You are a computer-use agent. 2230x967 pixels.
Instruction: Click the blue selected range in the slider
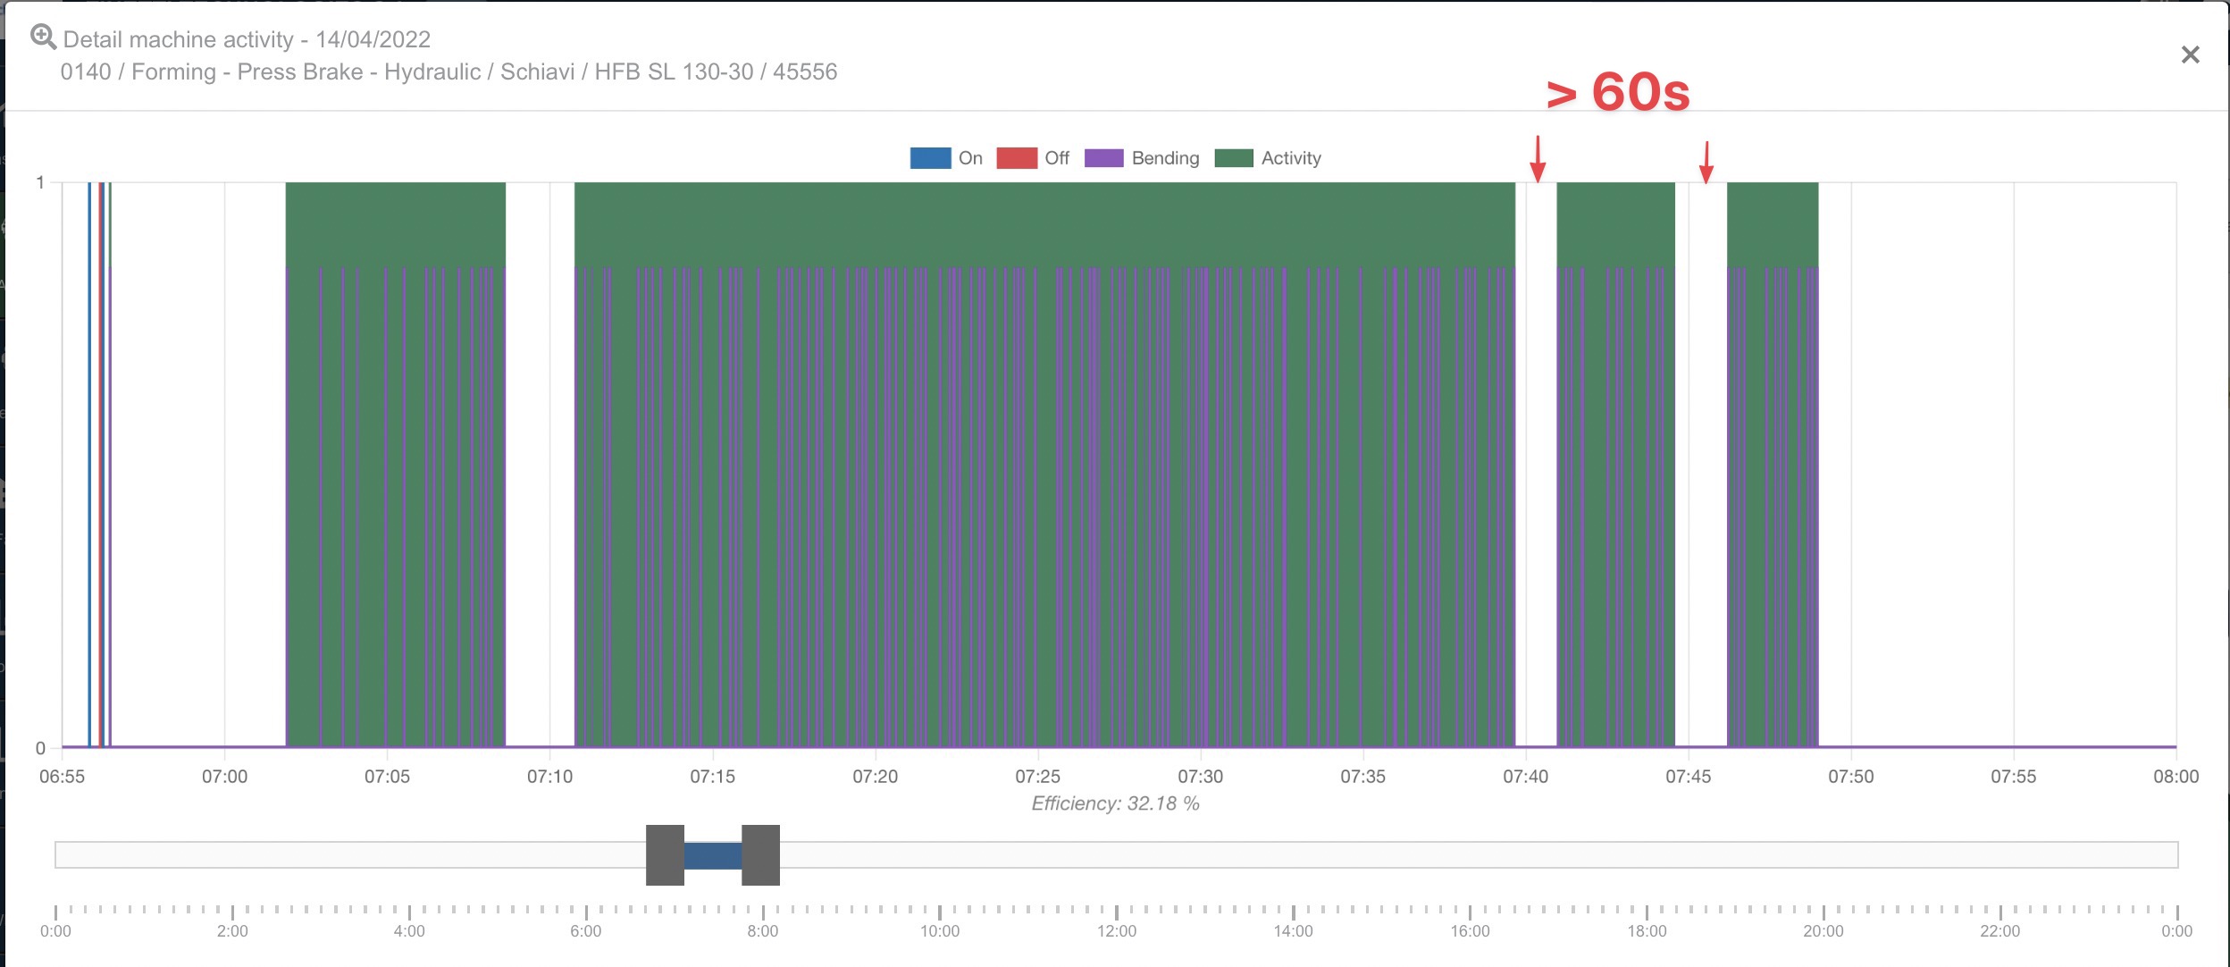point(713,855)
